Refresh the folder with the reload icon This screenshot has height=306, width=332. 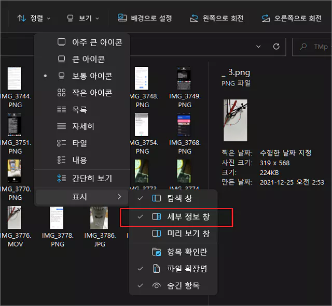tap(276, 47)
